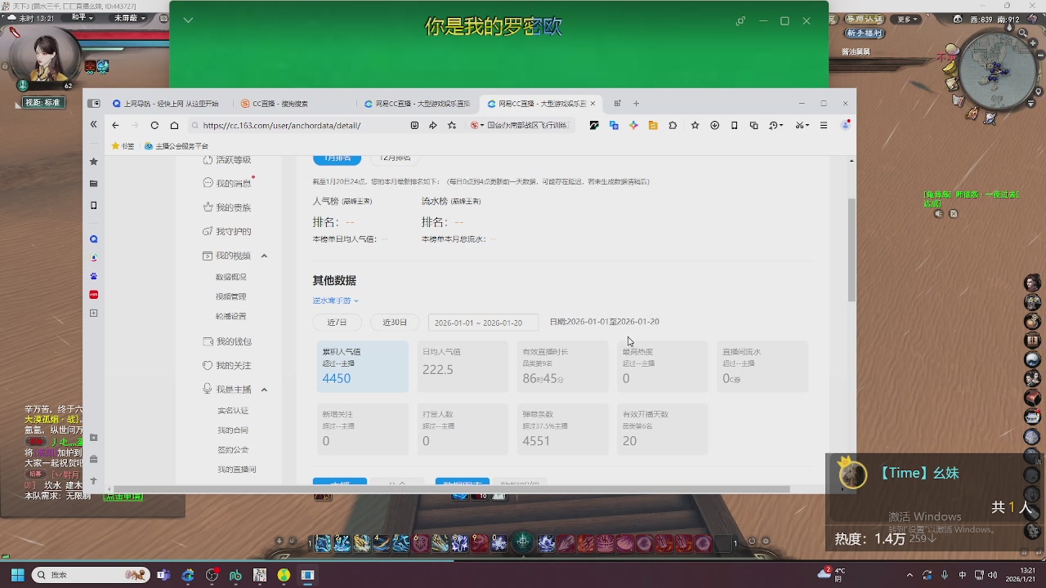Open the 视频管理 sidebar link
1046x588 pixels.
(x=230, y=296)
